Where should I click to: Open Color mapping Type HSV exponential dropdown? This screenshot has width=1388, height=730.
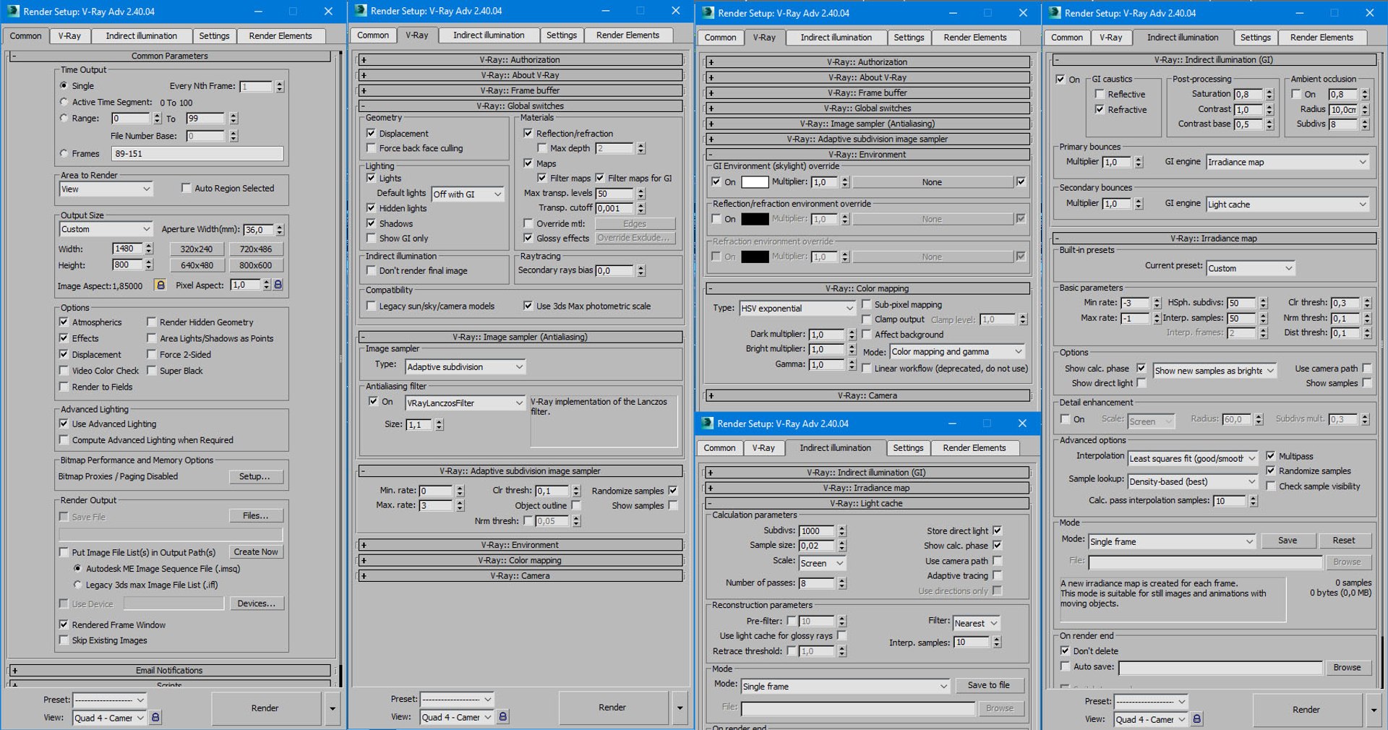(798, 309)
